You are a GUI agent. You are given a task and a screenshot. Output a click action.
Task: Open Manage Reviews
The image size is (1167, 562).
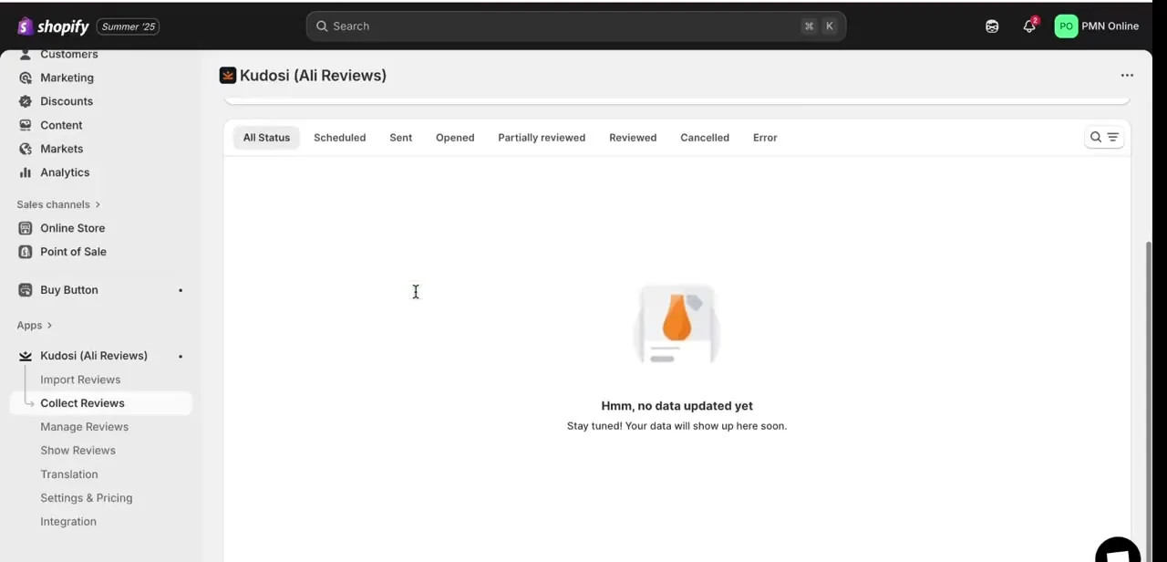84,427
